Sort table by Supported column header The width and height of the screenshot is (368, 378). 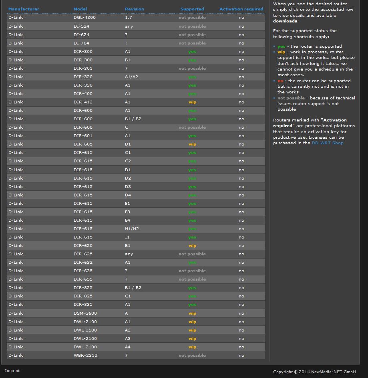coord(192,9)
